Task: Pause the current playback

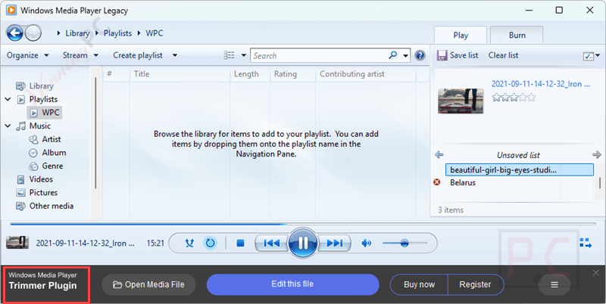Action: [303, 243]
